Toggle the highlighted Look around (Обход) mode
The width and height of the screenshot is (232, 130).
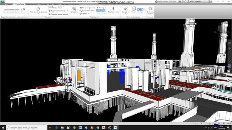click(x=101, y=11)
